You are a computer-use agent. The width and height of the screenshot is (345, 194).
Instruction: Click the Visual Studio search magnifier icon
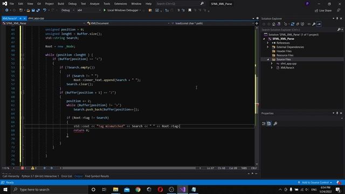pos(202,4)
